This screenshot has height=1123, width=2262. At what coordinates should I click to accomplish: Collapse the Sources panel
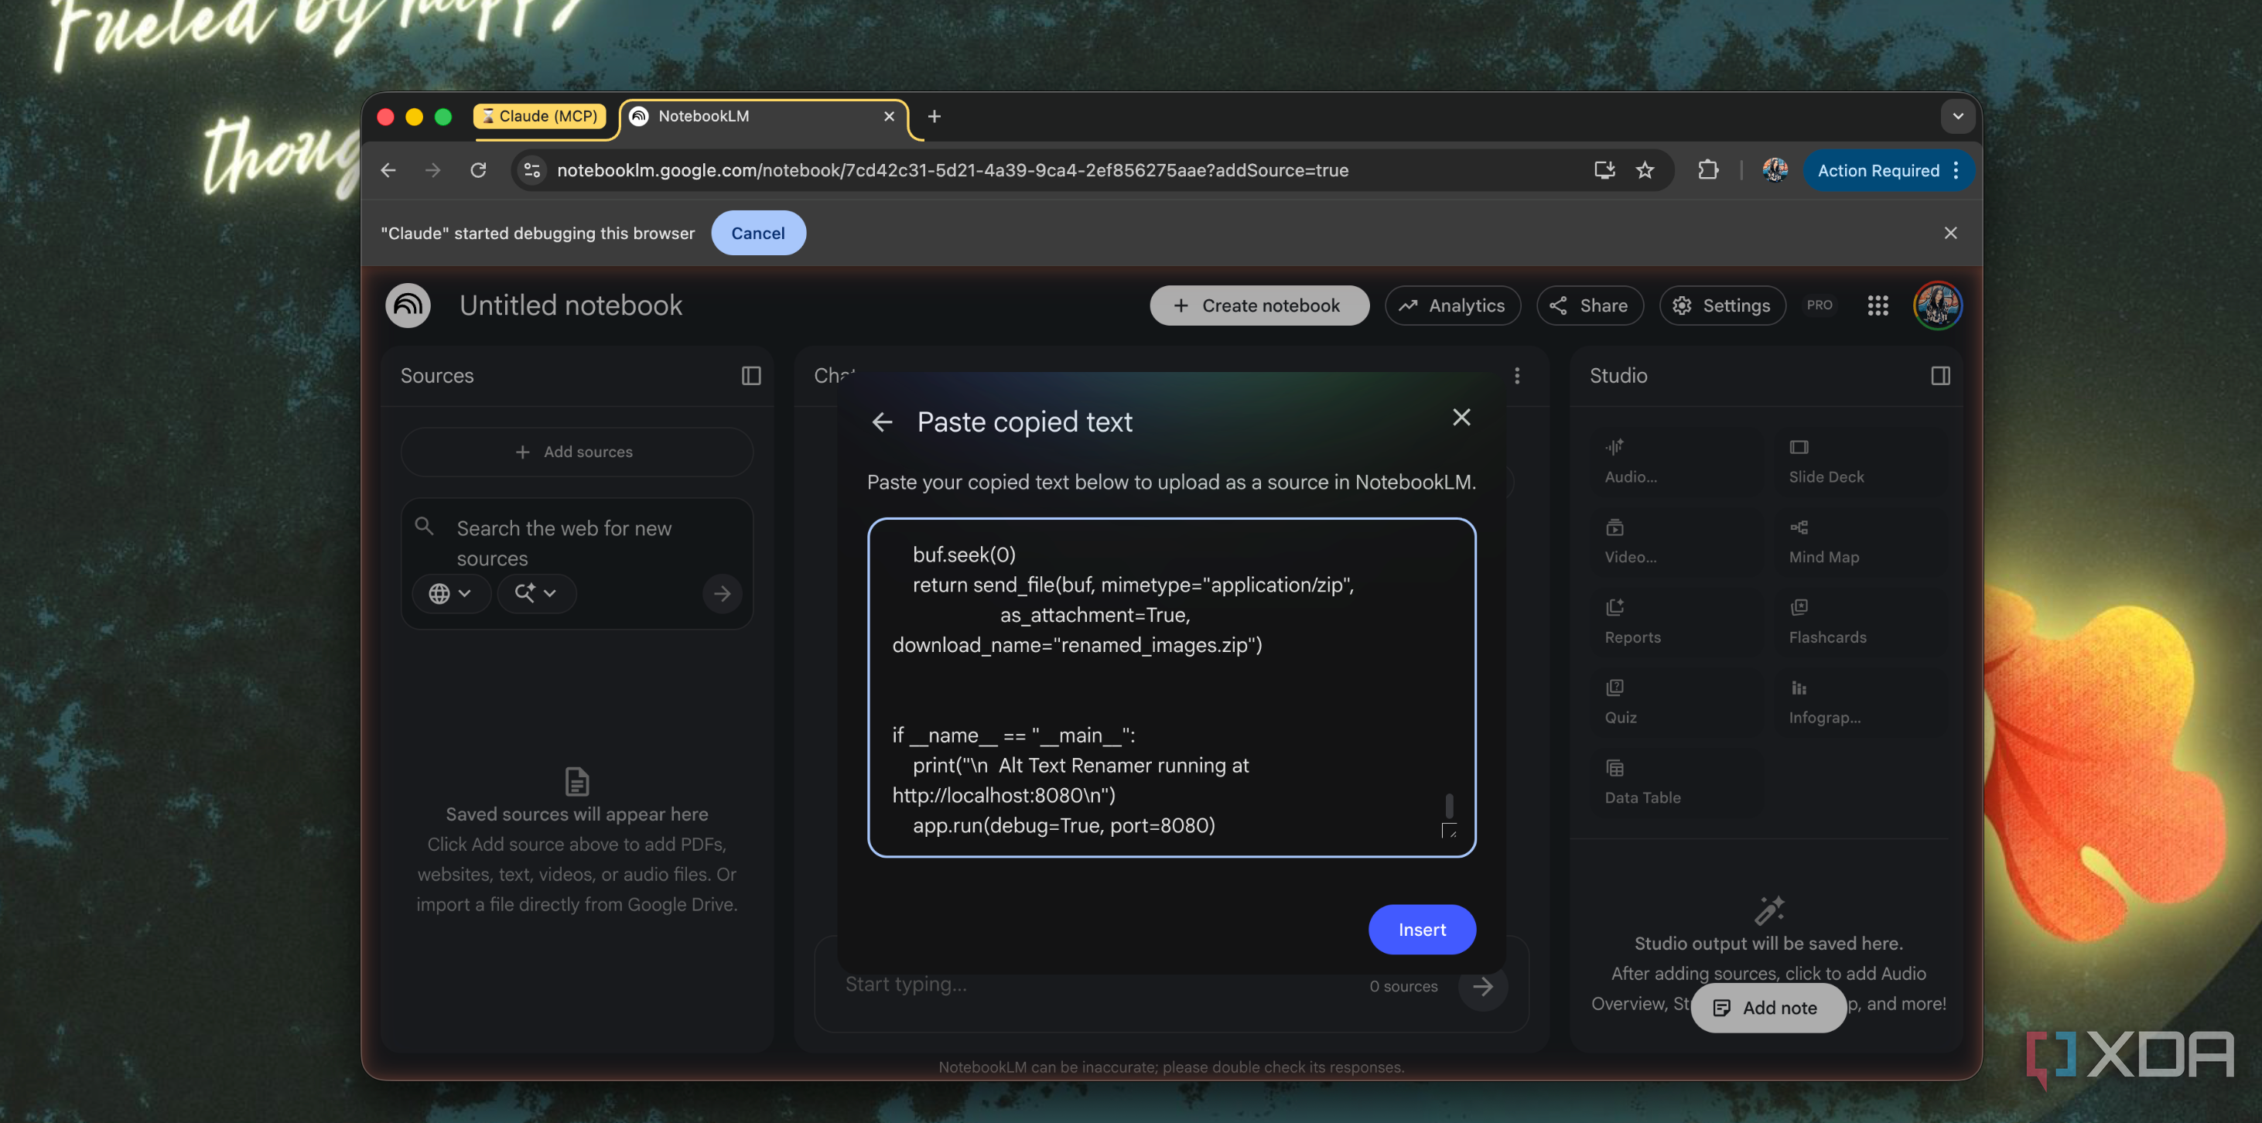[751, 376]
